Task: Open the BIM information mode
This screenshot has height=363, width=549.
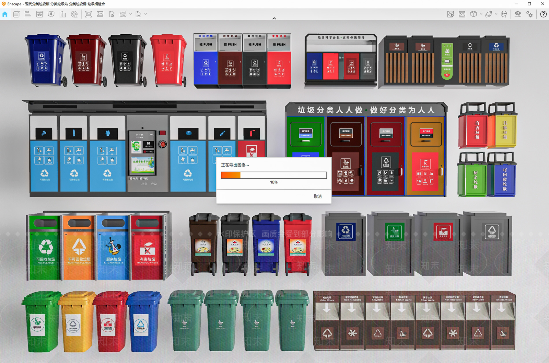Action: [28, 14]
